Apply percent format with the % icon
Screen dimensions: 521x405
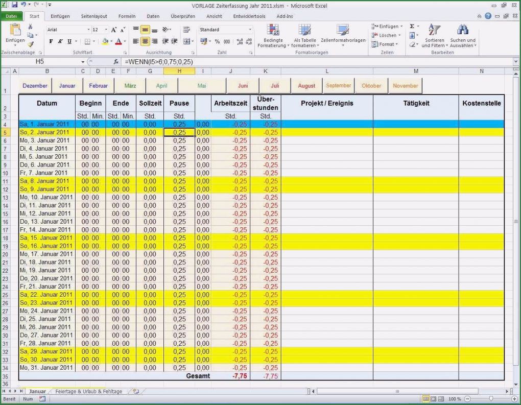tap(216, 41)
